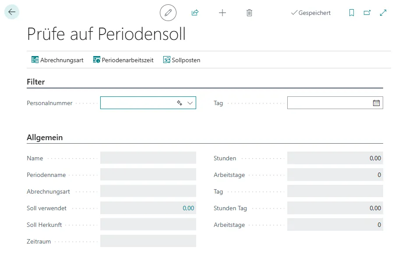The width and height of the screenshot is (416, 272).
Task: Click the Gespeichert status indicator
Action: tap(310, 13)
